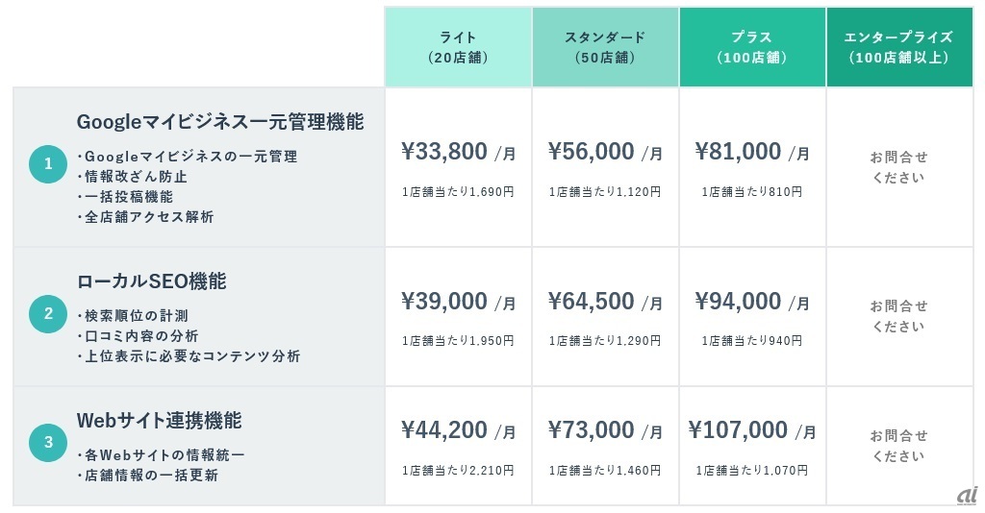Select the エンタープライズ plan header

pos(898,47)
